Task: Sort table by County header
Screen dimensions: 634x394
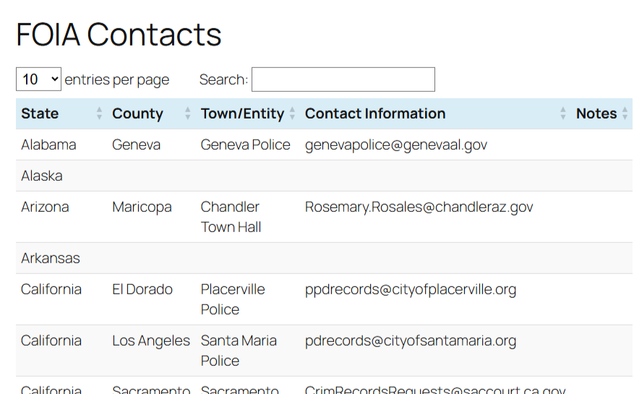Action: click(137, 114)
